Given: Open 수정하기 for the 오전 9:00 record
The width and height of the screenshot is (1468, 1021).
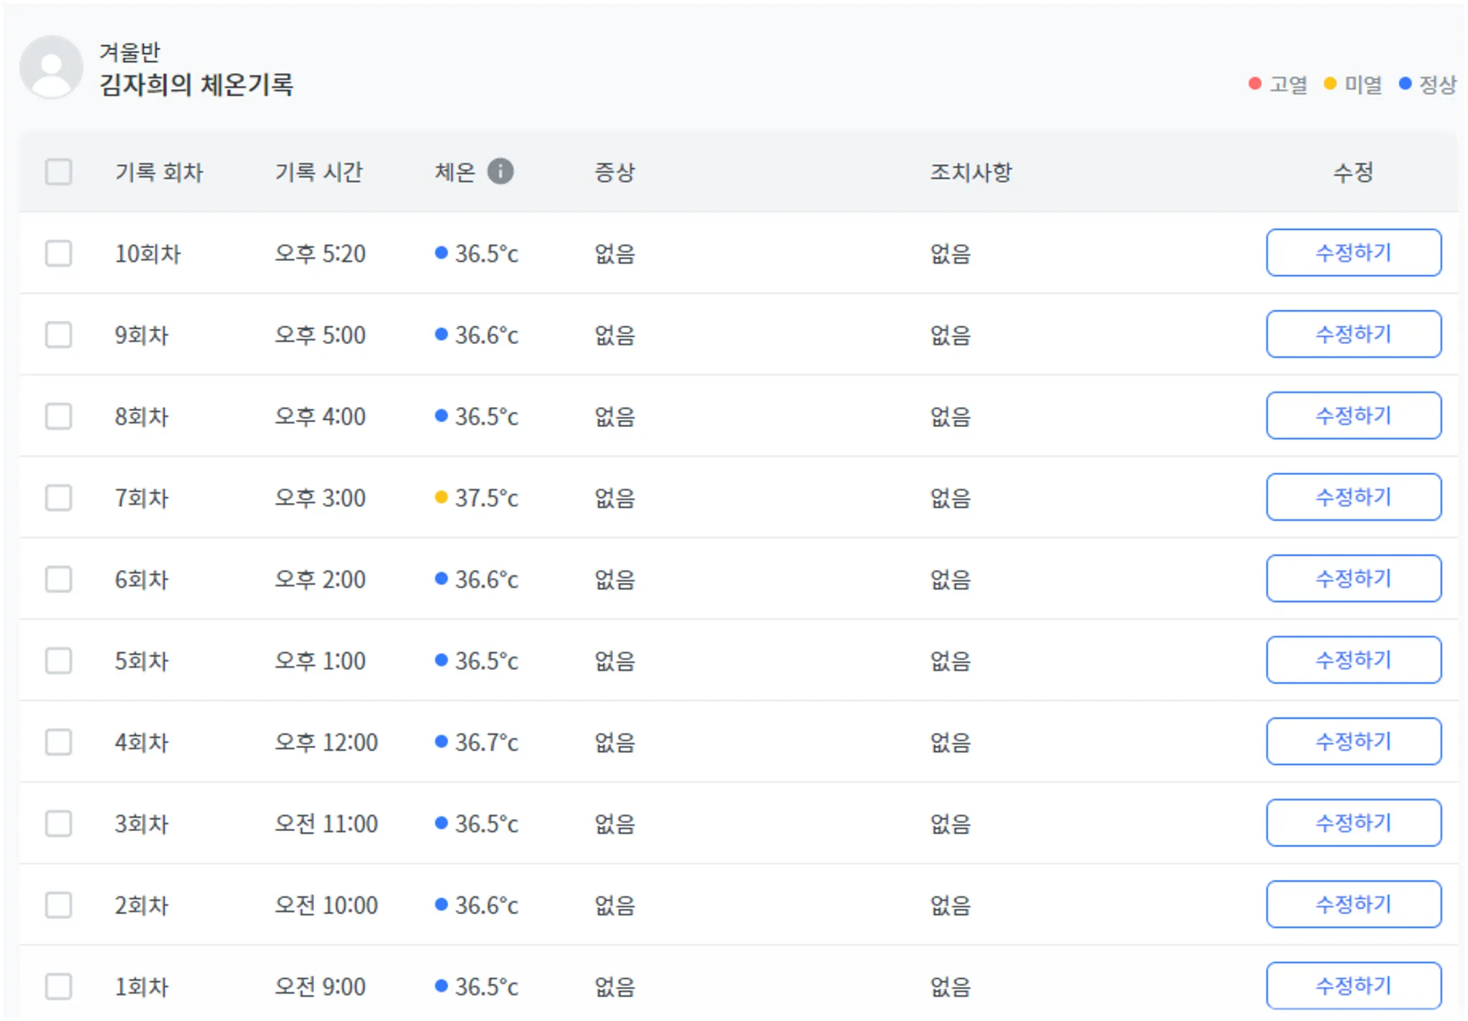Looking at the screenshot, I should coord(1353,985).
